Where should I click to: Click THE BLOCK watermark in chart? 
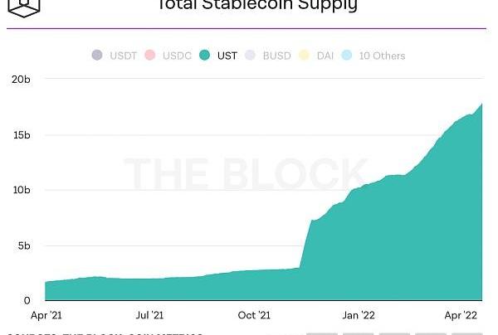pos(246,175)
